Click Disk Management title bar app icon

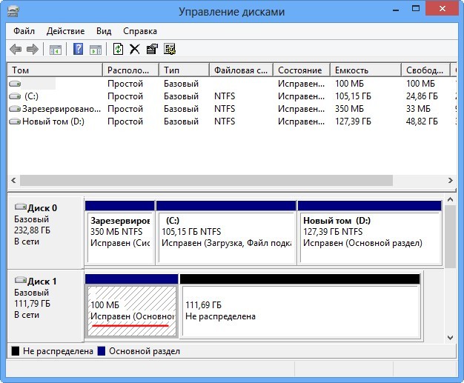coord(13,11)
